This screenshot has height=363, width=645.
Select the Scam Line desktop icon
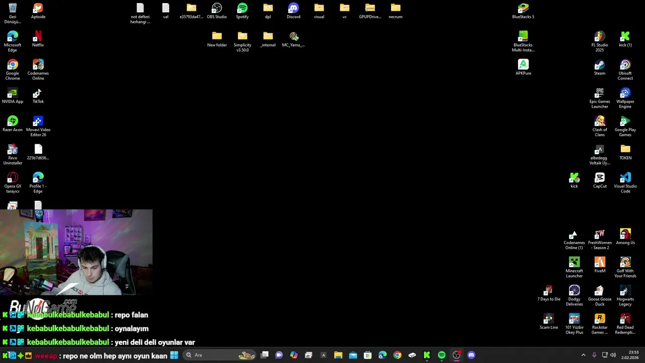click(x=549, y=322)
